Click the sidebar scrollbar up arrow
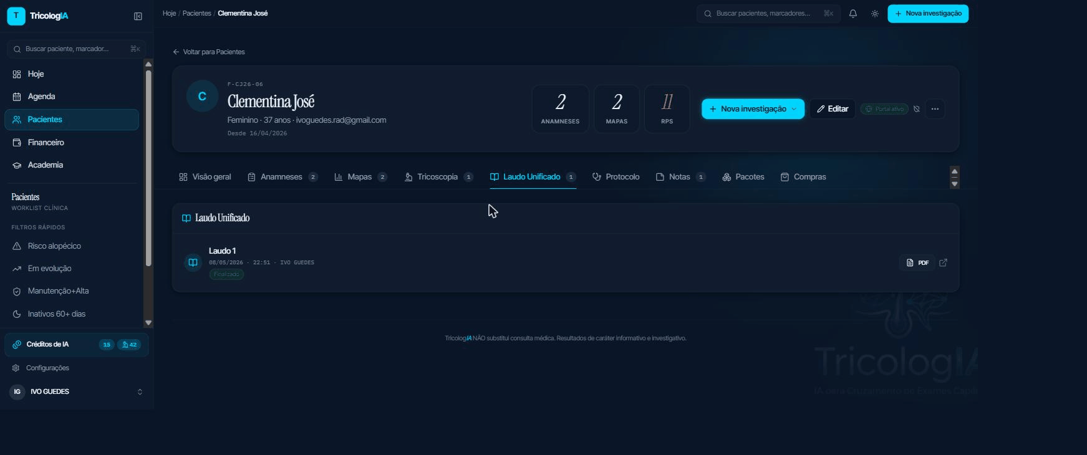The width and height of the screenshot is (1087, 455). click(148, 64)
